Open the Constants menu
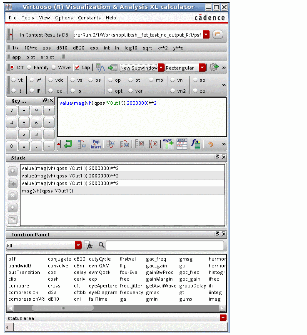This screenshot has height=335, width=307. pyautogui.click(x=89, y=18)
